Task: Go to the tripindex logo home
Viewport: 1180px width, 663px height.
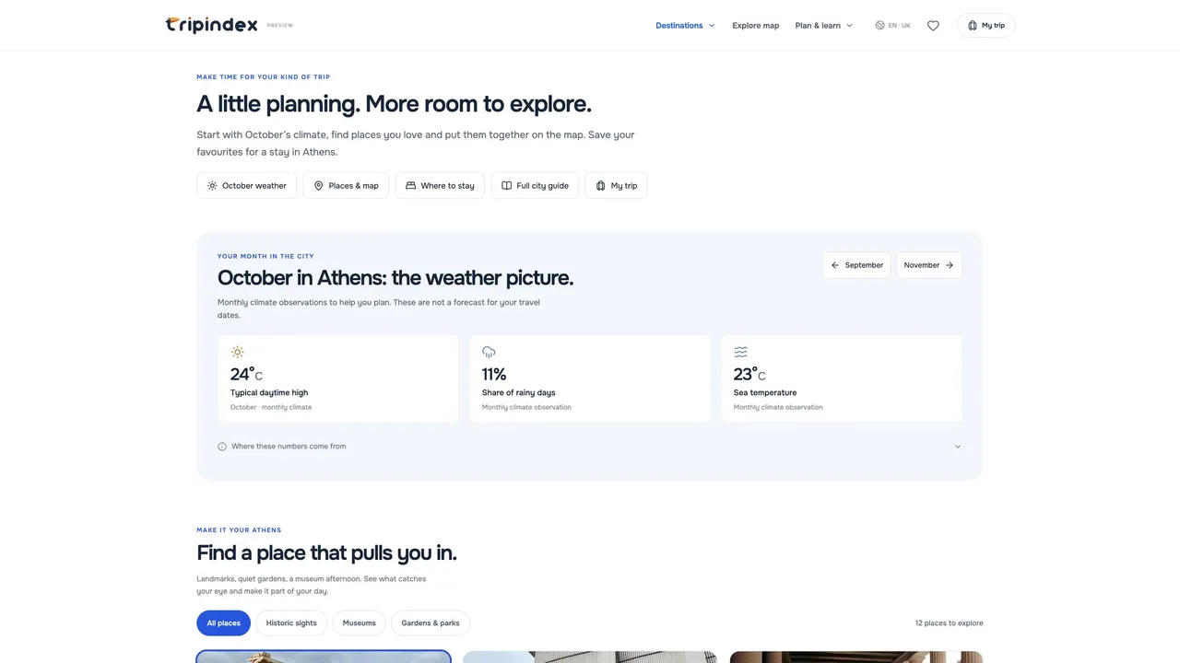Action: (x=211, y=25)
